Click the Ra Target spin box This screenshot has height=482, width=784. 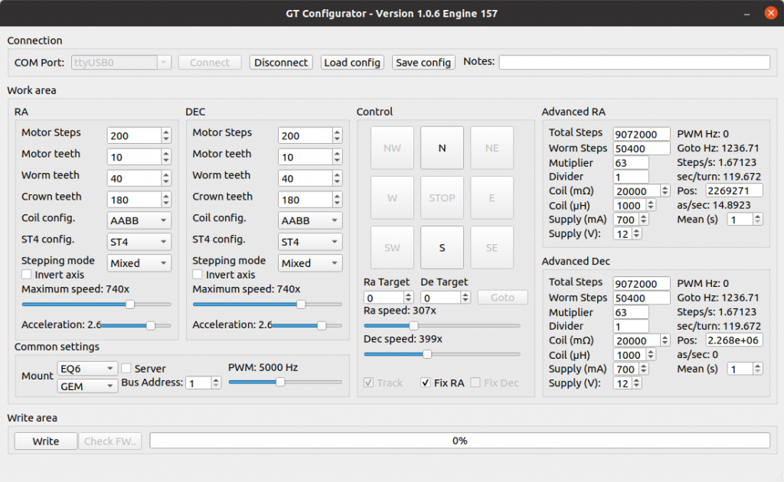coord(388,298)
